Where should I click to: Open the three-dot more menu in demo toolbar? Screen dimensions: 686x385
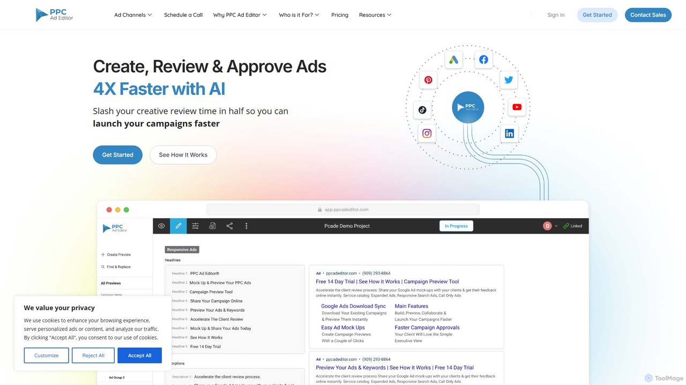[x=247, y=226]
